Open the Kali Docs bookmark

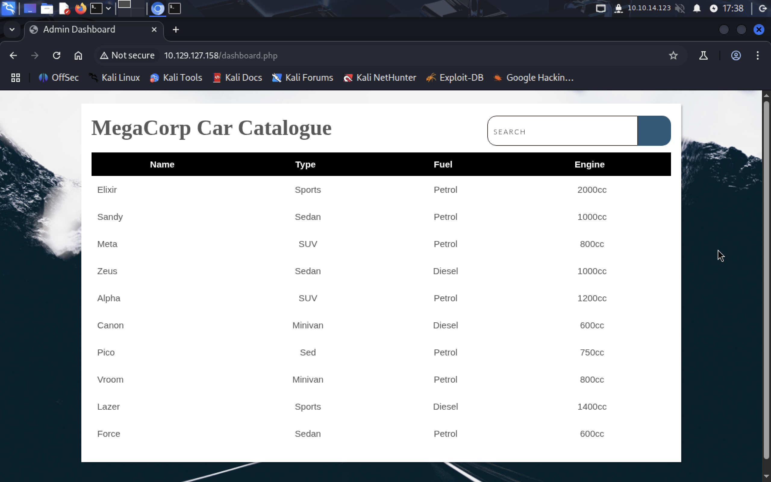(238, 77)
